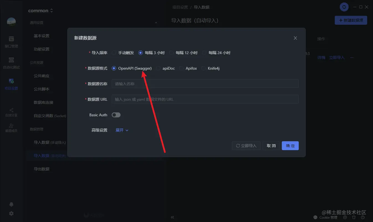Select 手动触发 import frequency

coord(123,53)
